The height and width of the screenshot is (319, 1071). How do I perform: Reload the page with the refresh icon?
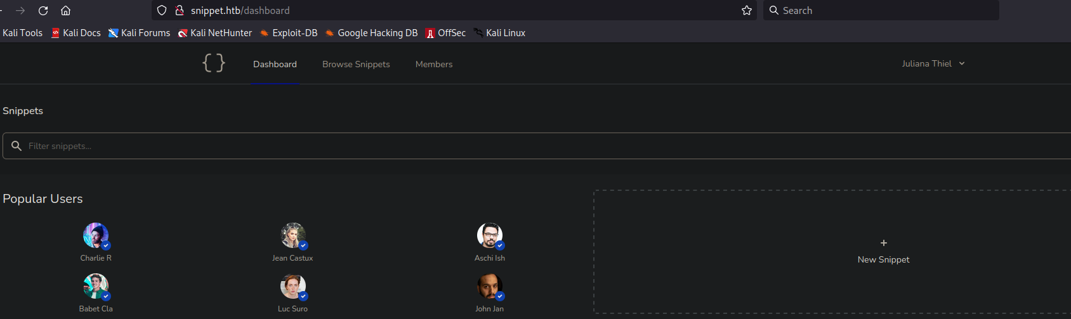coord(43,11)
